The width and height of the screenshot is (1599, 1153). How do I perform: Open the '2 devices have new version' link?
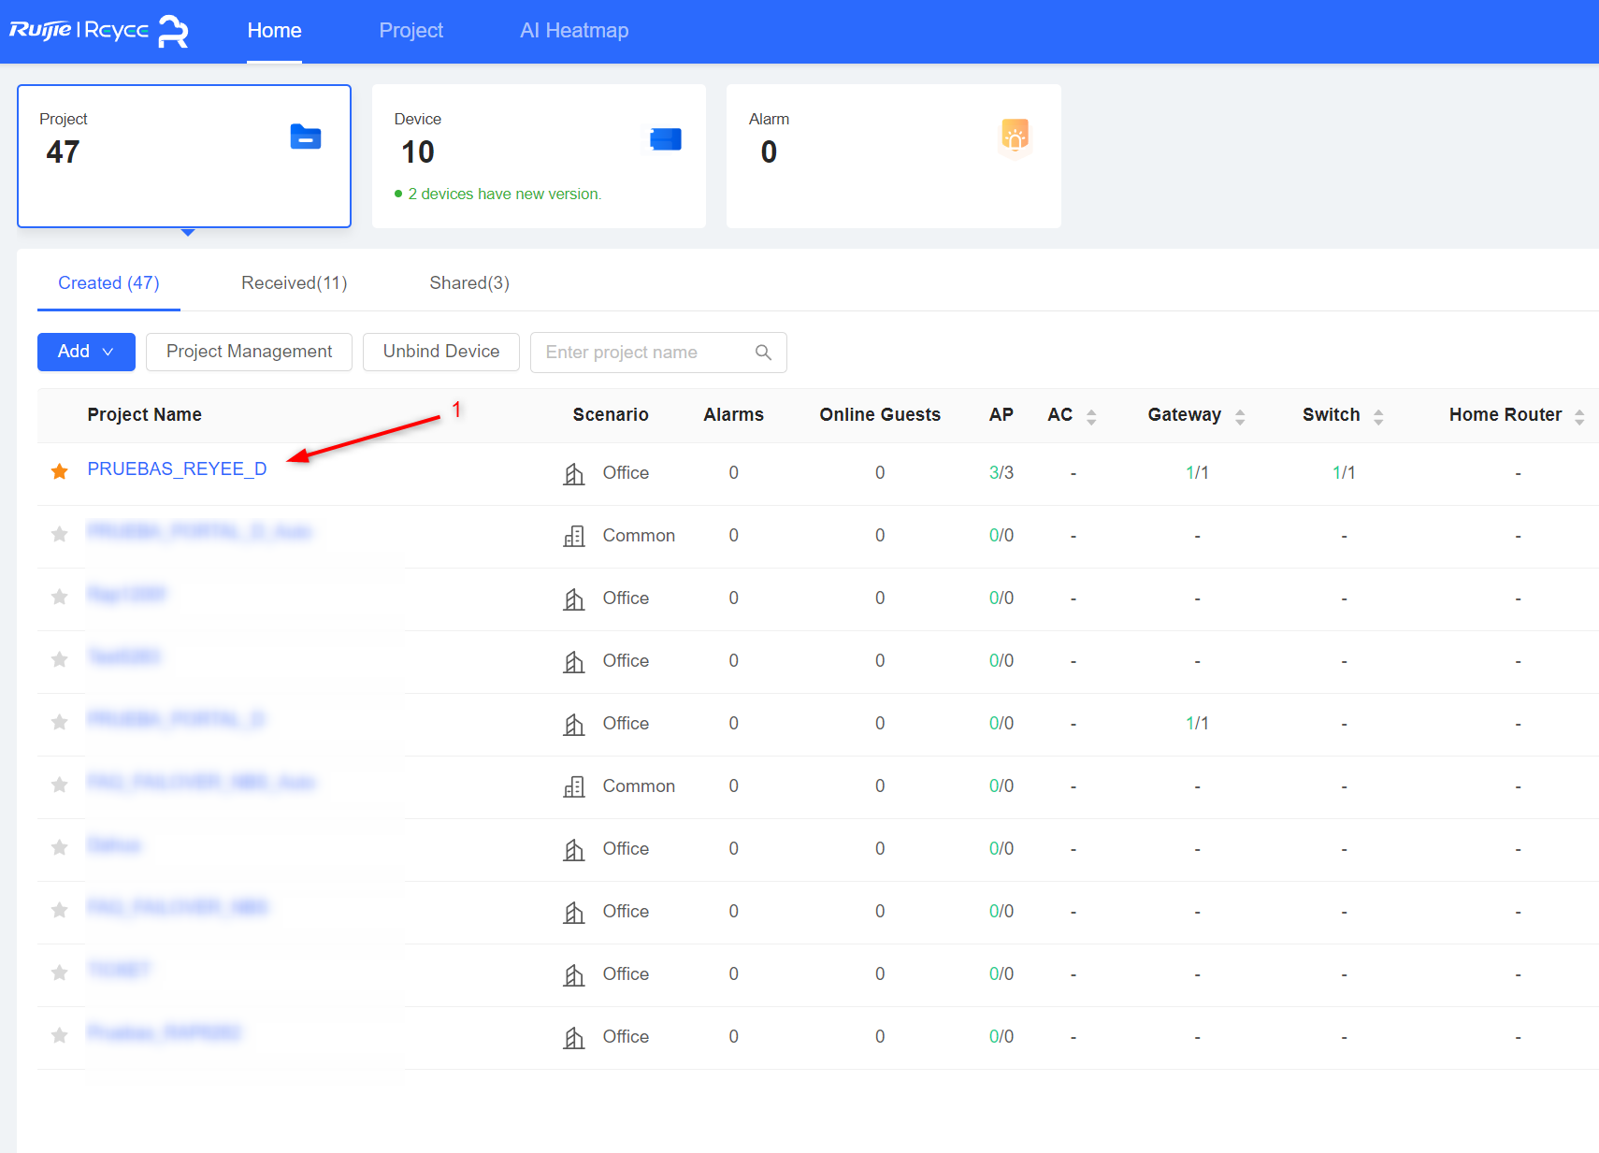505,194
